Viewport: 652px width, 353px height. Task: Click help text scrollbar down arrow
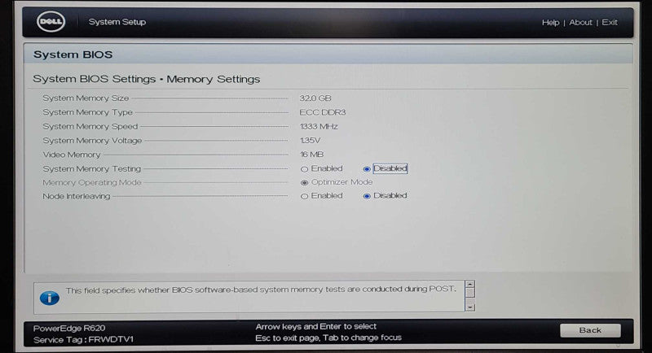coord(470,307)
